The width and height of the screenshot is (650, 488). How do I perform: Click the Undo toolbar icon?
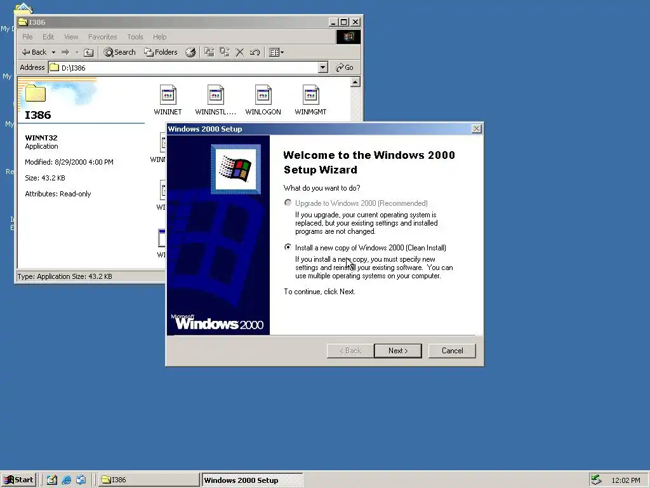click(255, 52)
